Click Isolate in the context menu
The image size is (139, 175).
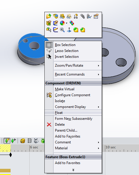click(x=73, y=101)
